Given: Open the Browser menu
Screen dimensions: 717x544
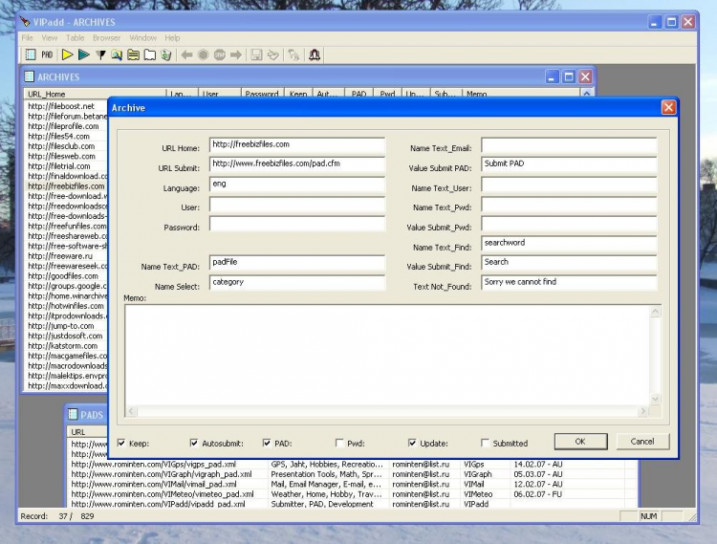Looking at the screenshot, I should click(106, 38).
